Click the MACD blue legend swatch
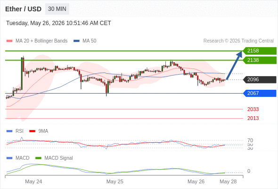This screenshot has width=278, height=189. pyautogui.click(x=9, y=158)
